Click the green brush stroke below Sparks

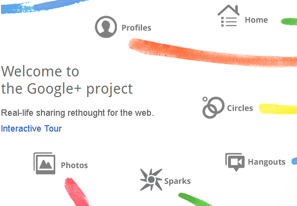(195, 200)
